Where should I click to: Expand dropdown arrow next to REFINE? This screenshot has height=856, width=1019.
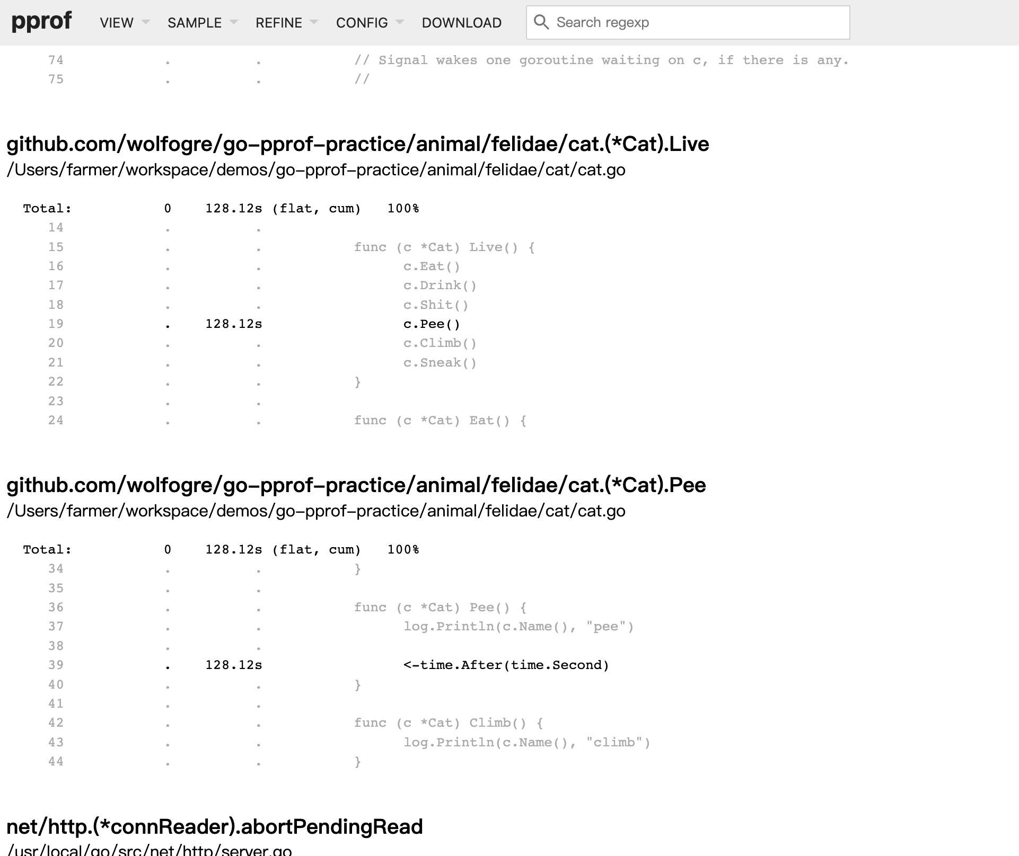click(x=314, y=22)
